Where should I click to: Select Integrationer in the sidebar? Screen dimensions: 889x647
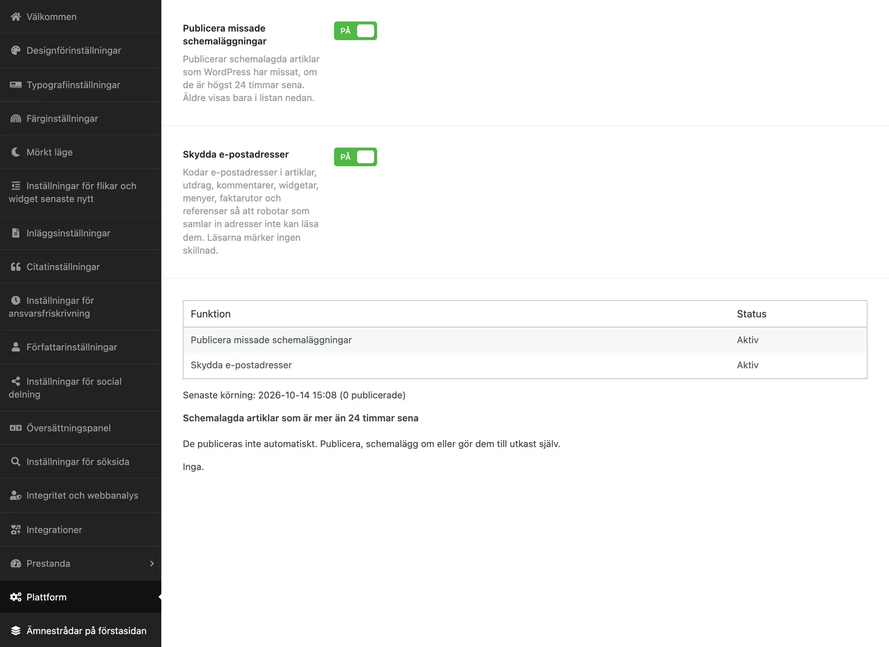[81, 530]
